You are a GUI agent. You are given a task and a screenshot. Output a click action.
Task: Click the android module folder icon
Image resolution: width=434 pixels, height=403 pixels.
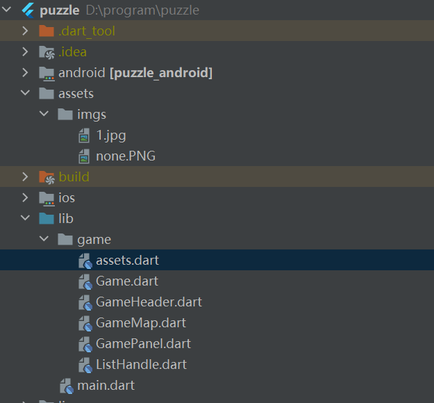[47, 74]
